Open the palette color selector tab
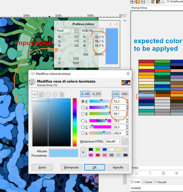The height and width of the screenshot is (192, 183). [x=61, y=94]
